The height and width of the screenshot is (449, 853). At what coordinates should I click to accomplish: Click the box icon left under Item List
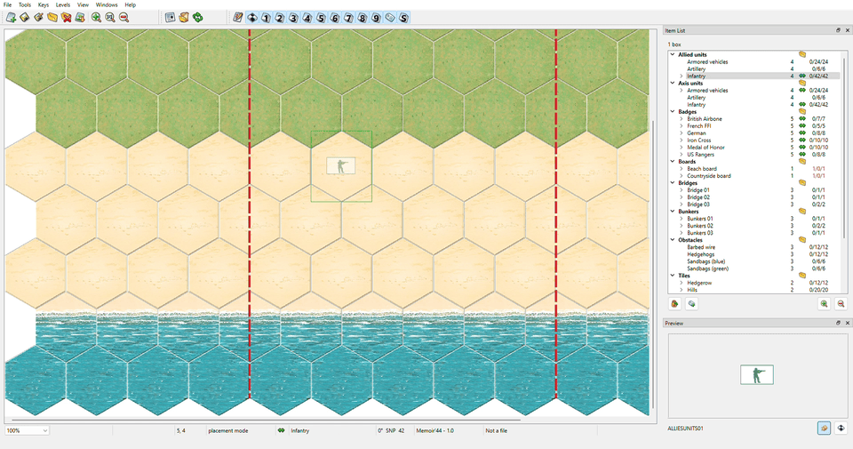tap(675, 304)
